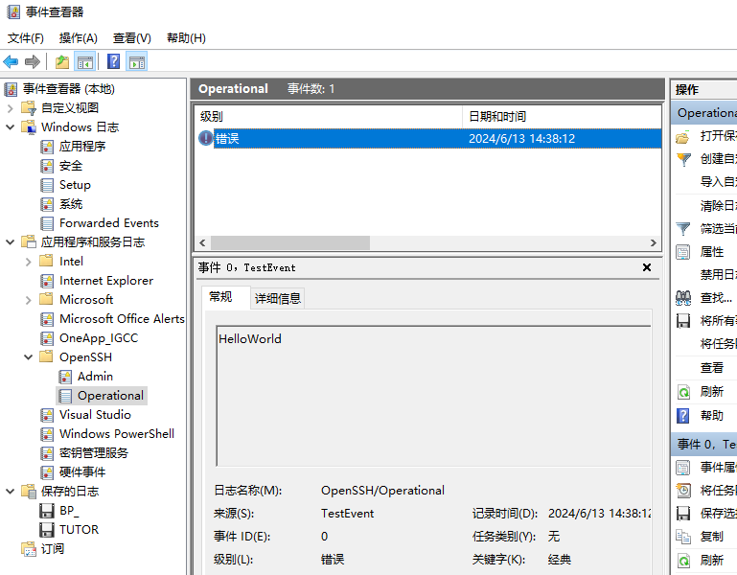Click the binoculars Find icon in Actions
737x575 pixels.
(x=683, y=298)
